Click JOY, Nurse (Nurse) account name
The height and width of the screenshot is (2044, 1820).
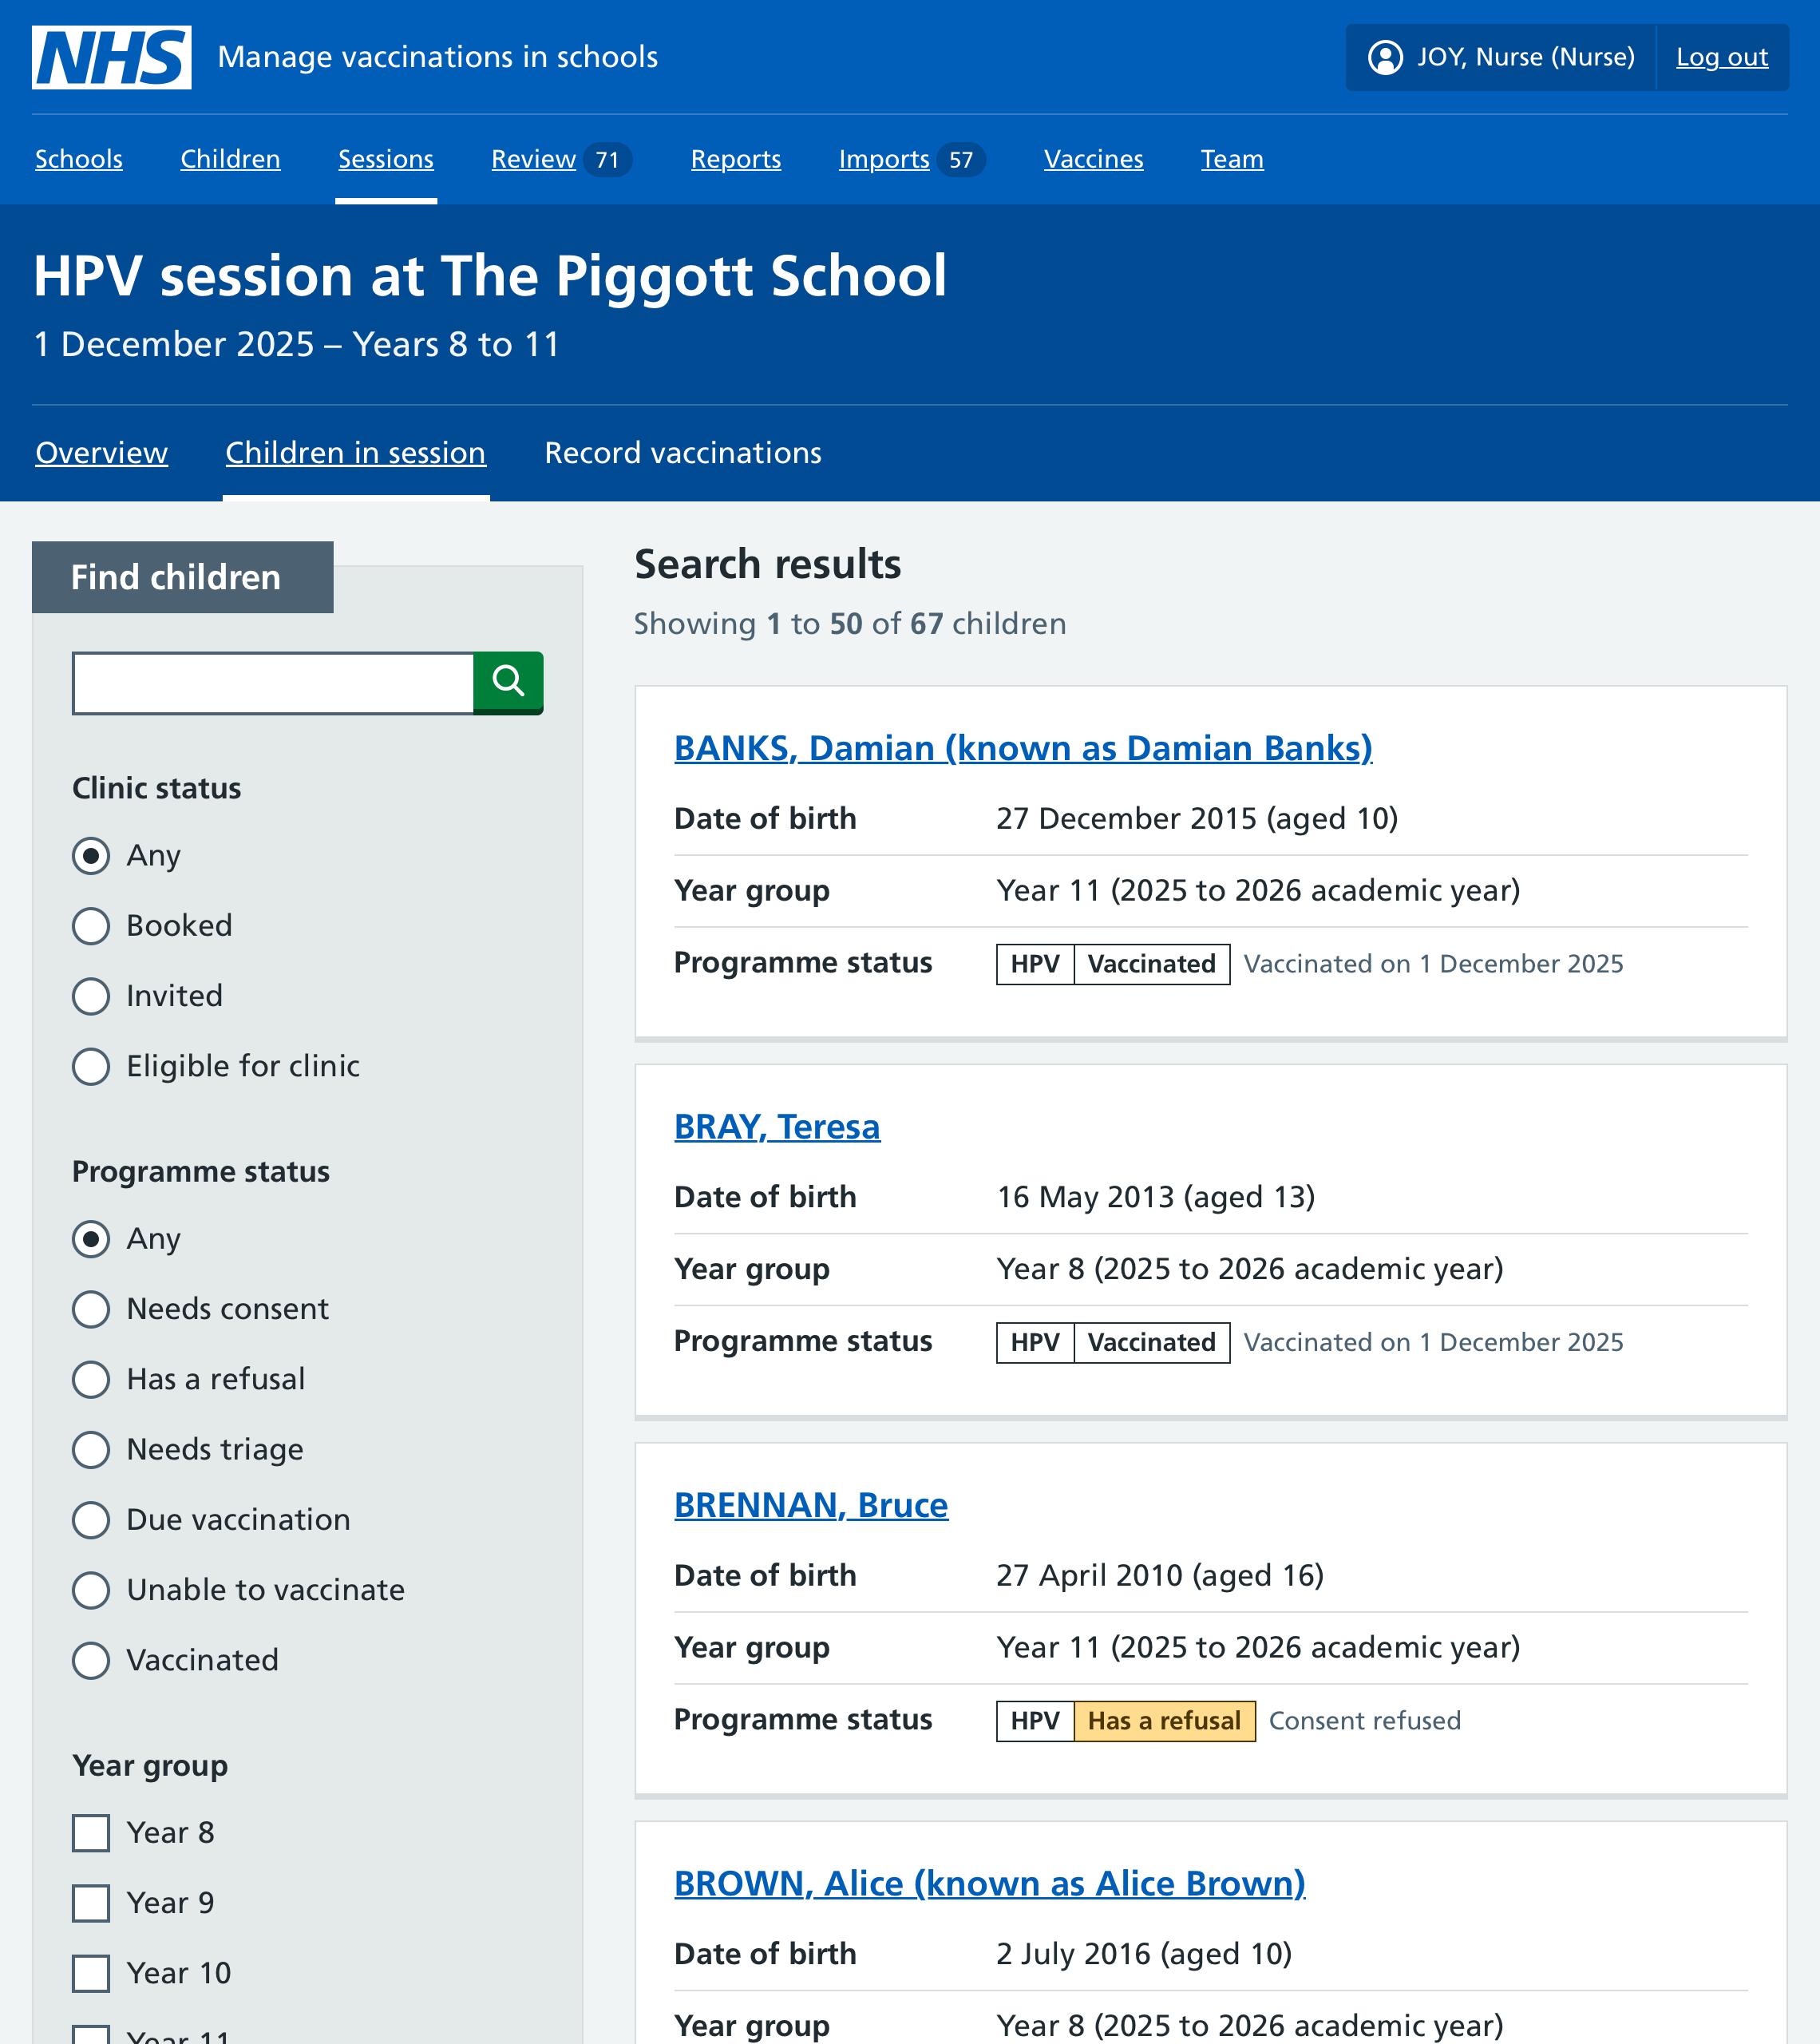click(x=1526, y=57)
